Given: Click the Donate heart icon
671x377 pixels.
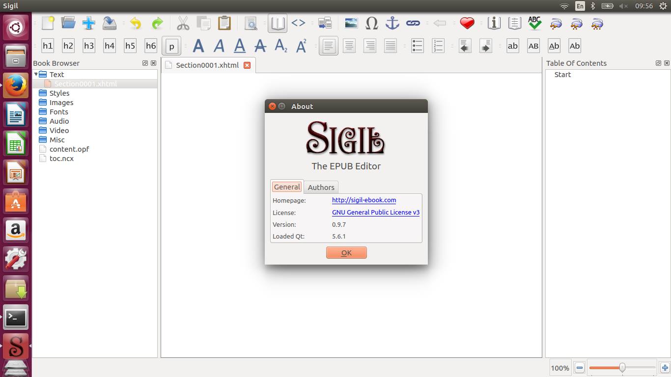Looking at the screenshot, I should click(x=467, y=23).
